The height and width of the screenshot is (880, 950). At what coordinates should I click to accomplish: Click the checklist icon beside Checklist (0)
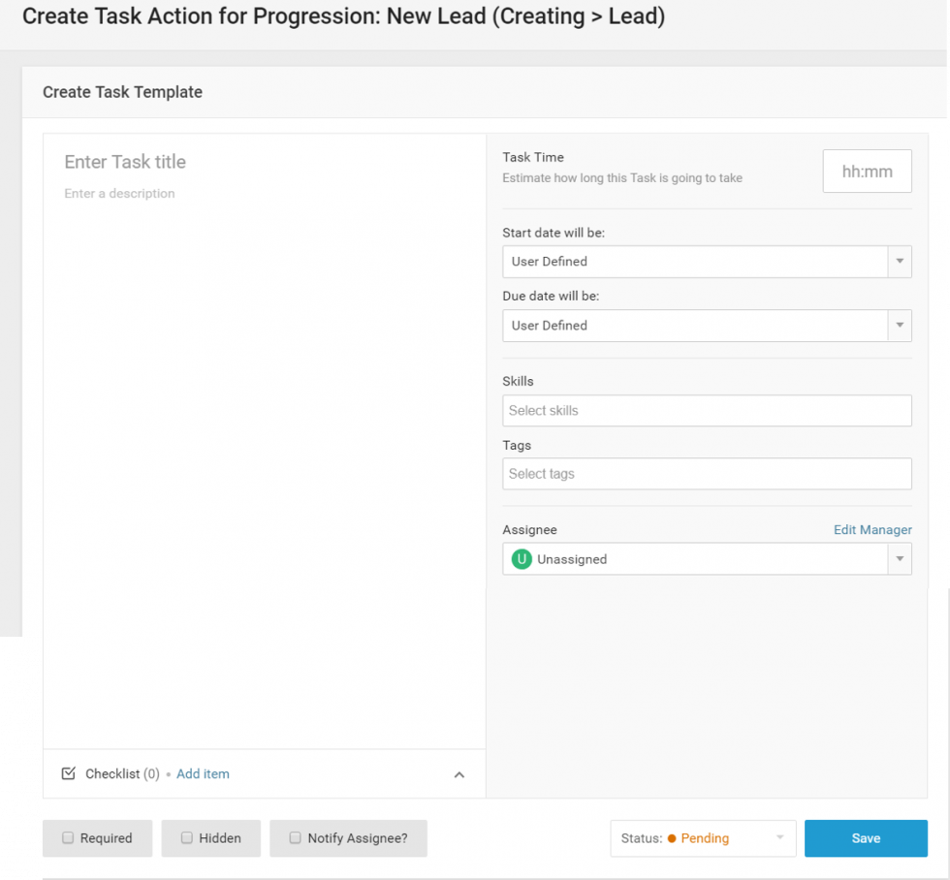68,773
